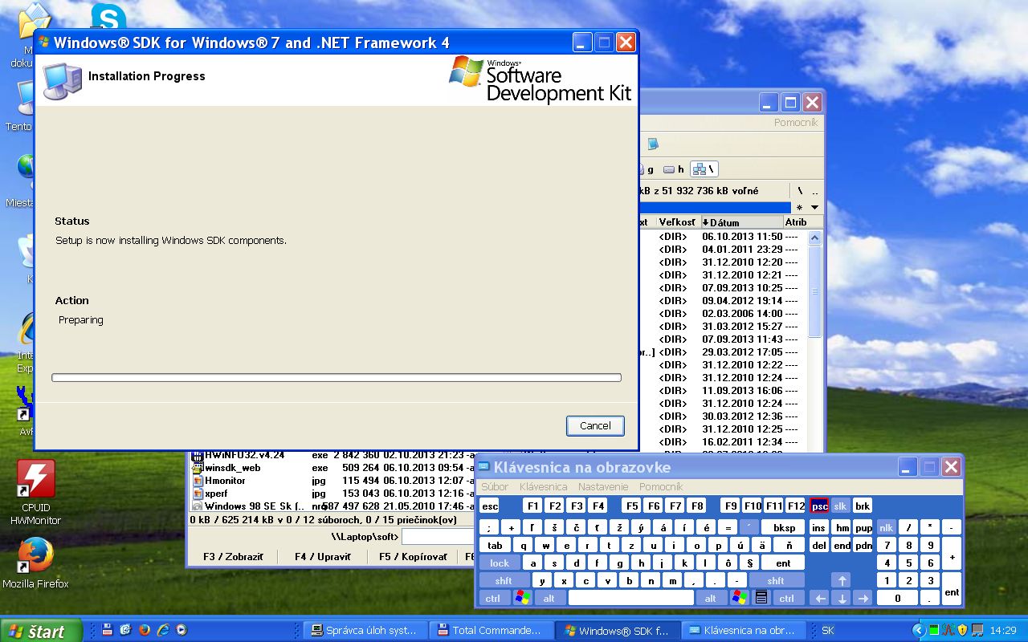
Task: Click Internet Explorer quick launch icon
Action: click(164, 630)
